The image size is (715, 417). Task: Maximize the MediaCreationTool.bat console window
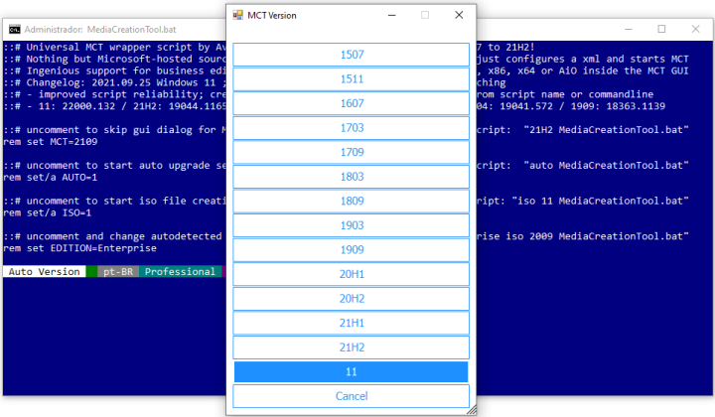click(661, 29)
